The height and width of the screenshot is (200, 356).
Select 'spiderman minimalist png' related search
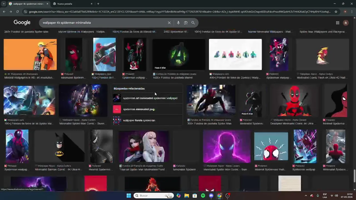(x=147, y=109)
